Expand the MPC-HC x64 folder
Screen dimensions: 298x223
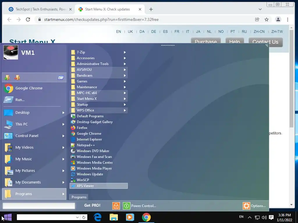99,93
